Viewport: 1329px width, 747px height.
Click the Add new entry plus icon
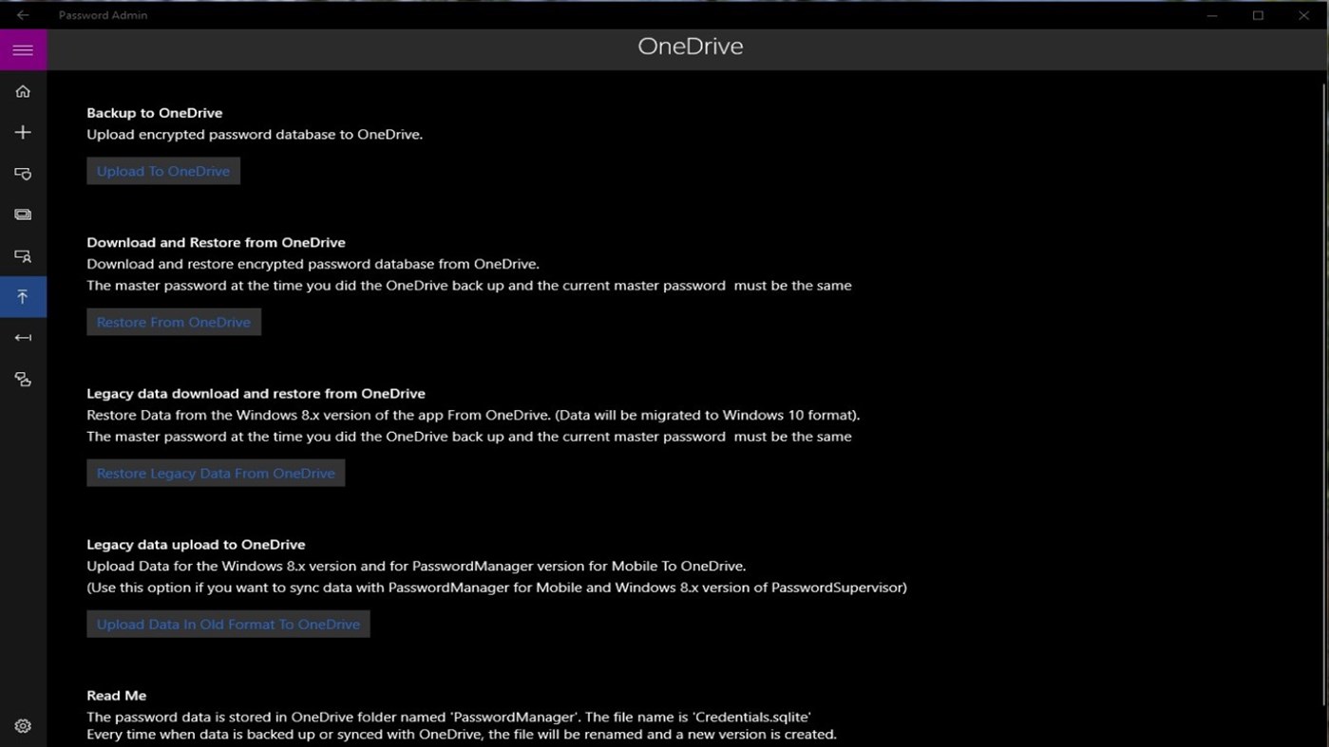point(22,132)
